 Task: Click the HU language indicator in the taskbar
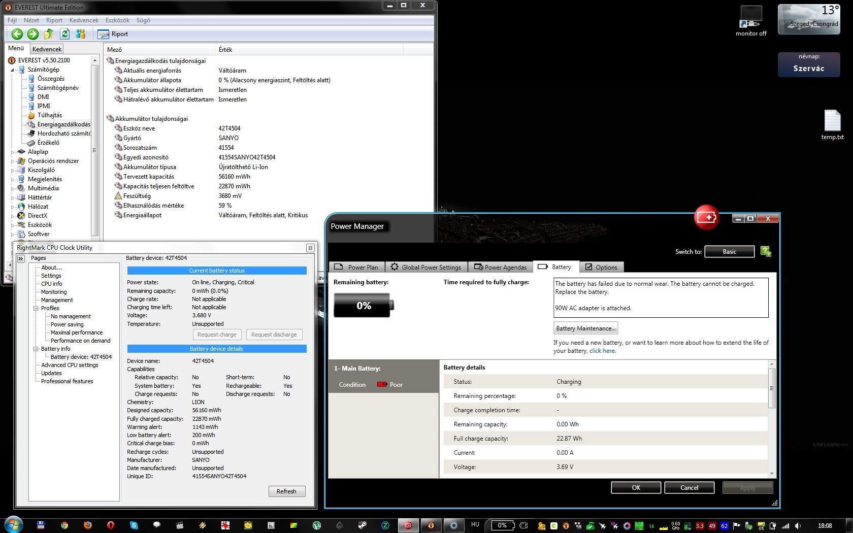475,524
